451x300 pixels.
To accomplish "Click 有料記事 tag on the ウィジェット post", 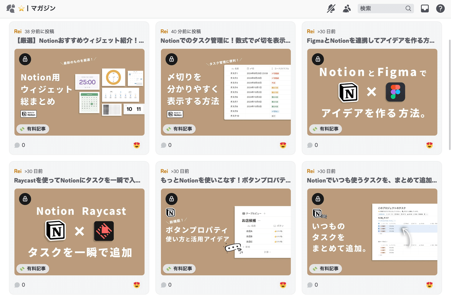I will pos(33,129).
